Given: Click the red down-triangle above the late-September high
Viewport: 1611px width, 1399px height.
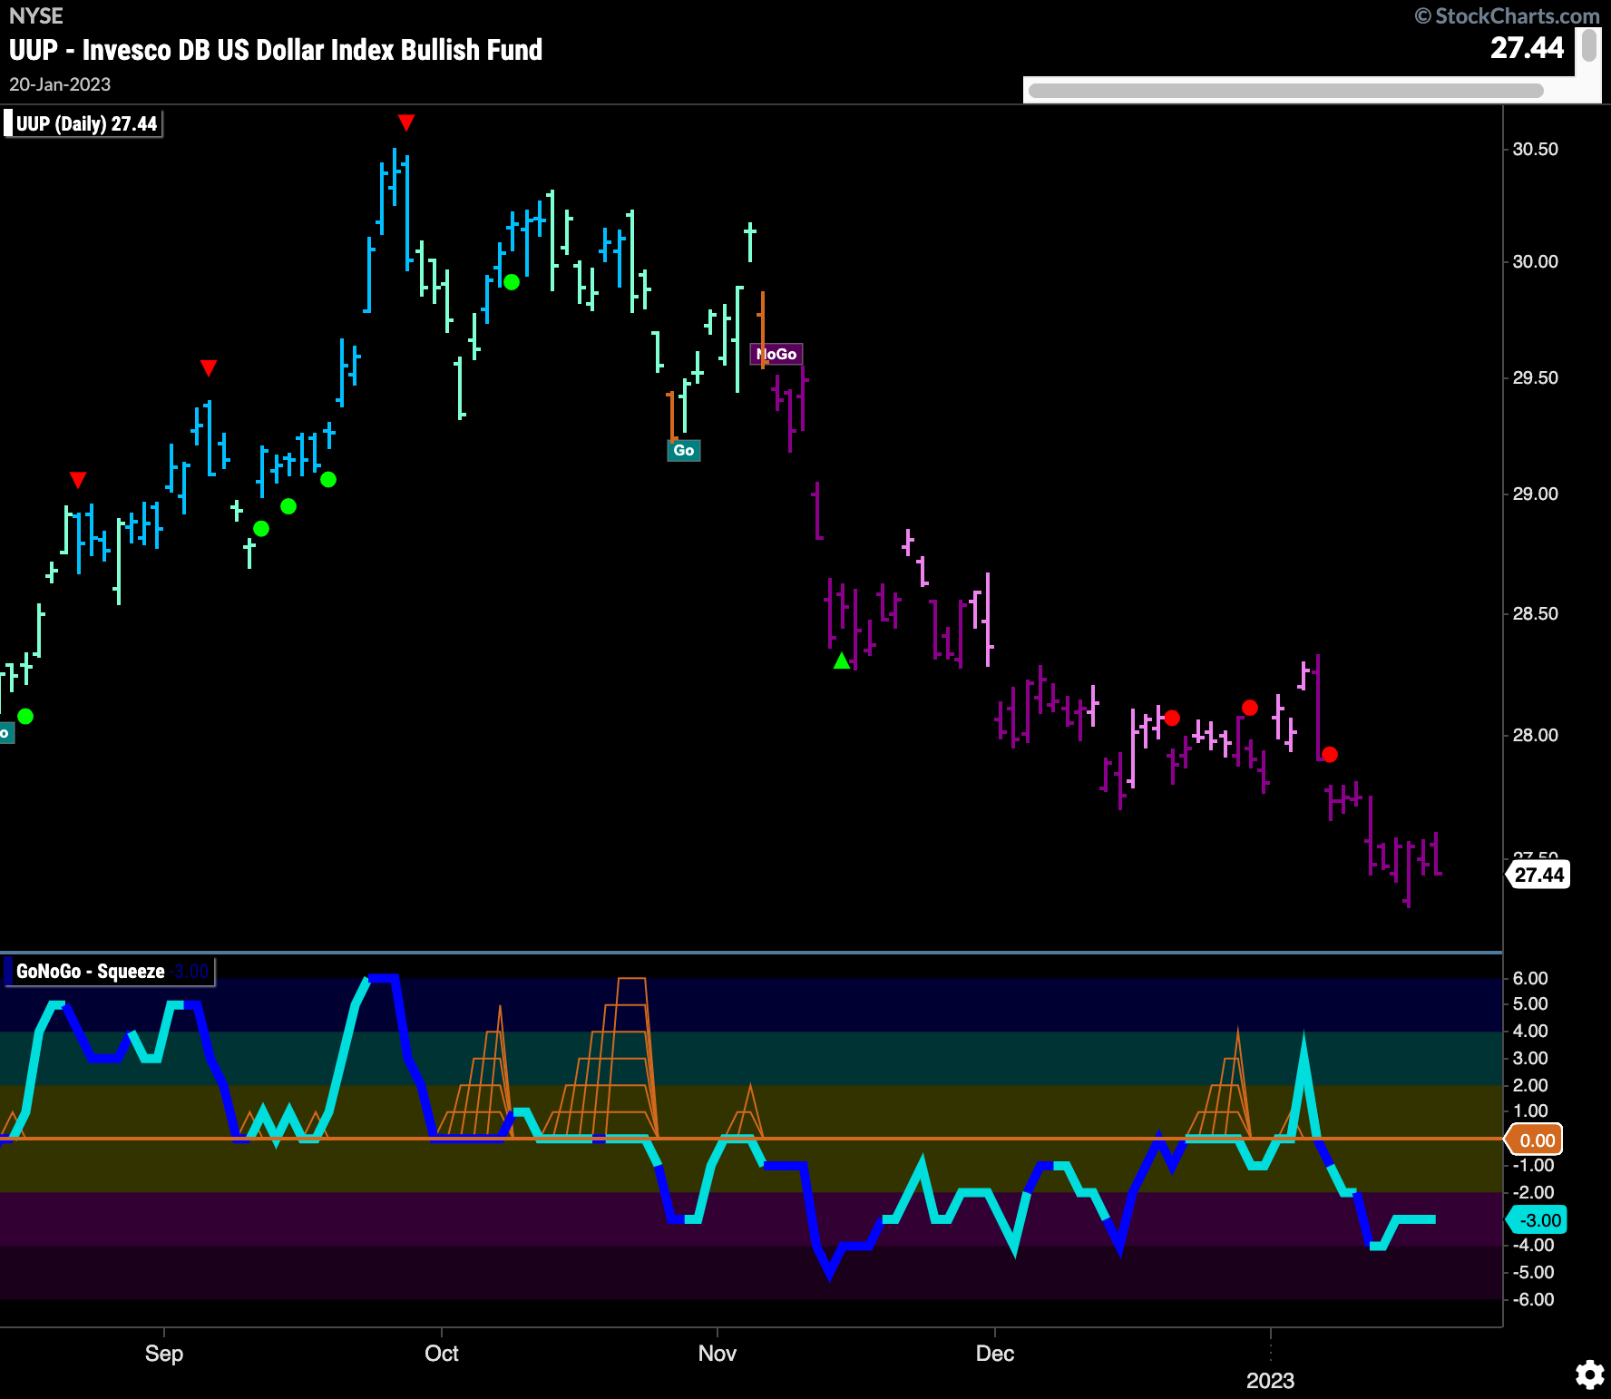Looking at the screenshot, I should click(x=406, y=122).
